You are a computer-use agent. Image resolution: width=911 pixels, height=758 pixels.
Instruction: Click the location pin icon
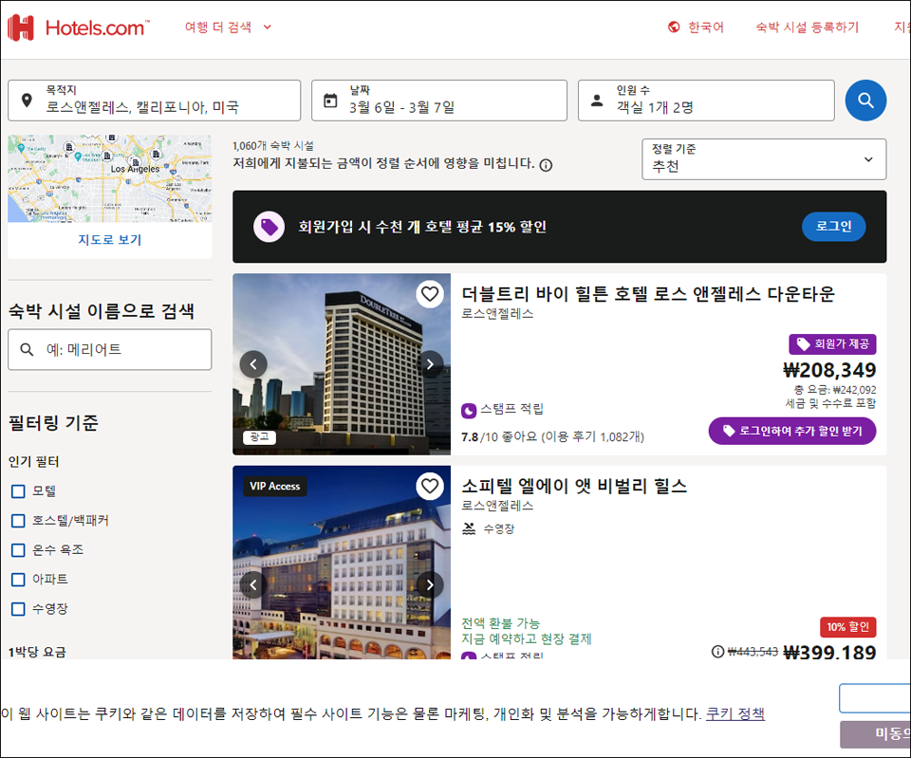(27, 101)
